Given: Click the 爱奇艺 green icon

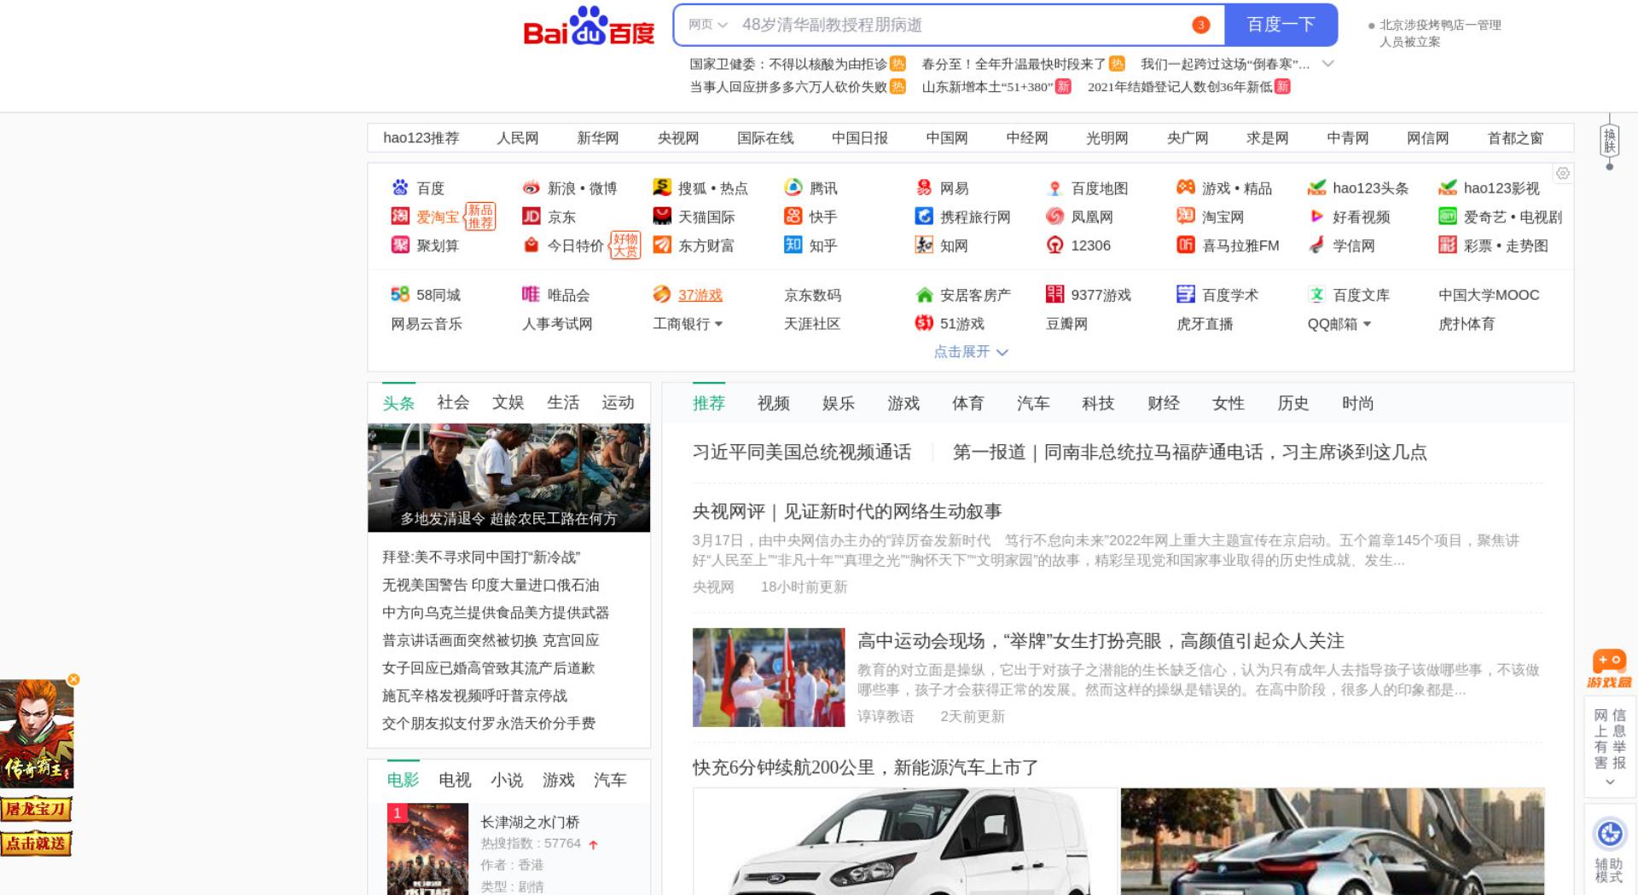Looking at the screenshot, I should (1448, 217).
